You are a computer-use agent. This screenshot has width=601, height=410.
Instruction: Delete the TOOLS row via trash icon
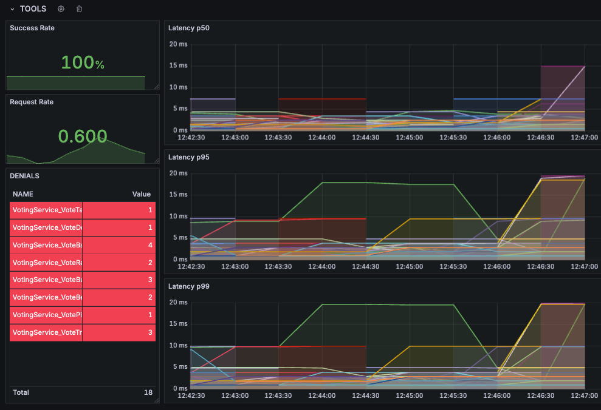(79, 9)
